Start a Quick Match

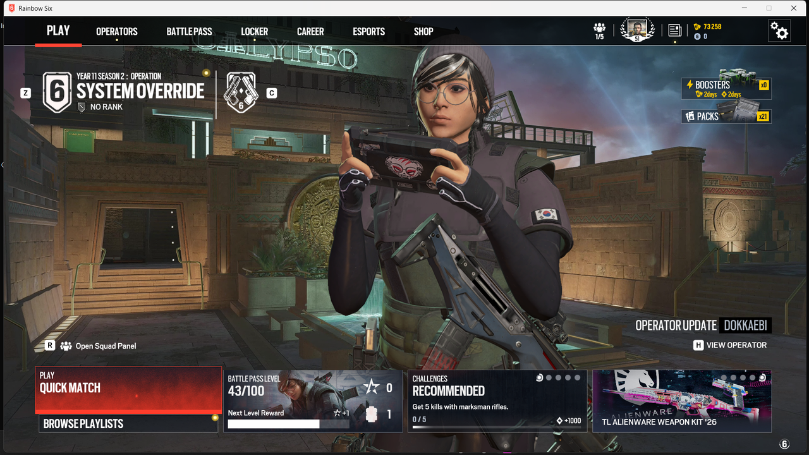coord(128,389)
